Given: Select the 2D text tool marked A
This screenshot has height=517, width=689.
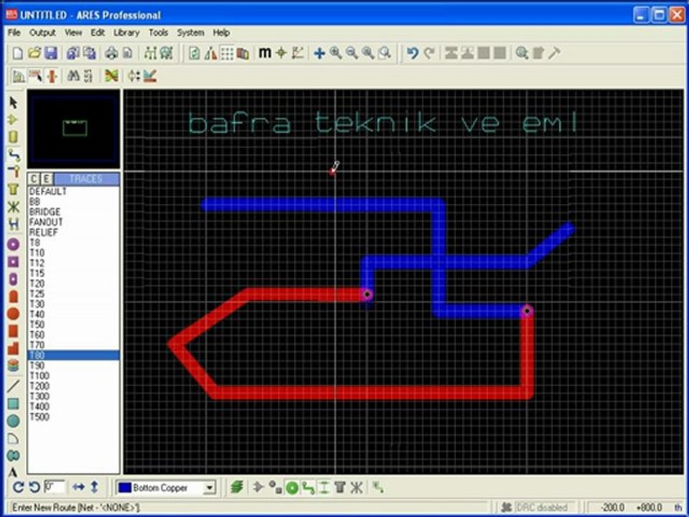Looking at the screenshot, I should coord(13,472).
